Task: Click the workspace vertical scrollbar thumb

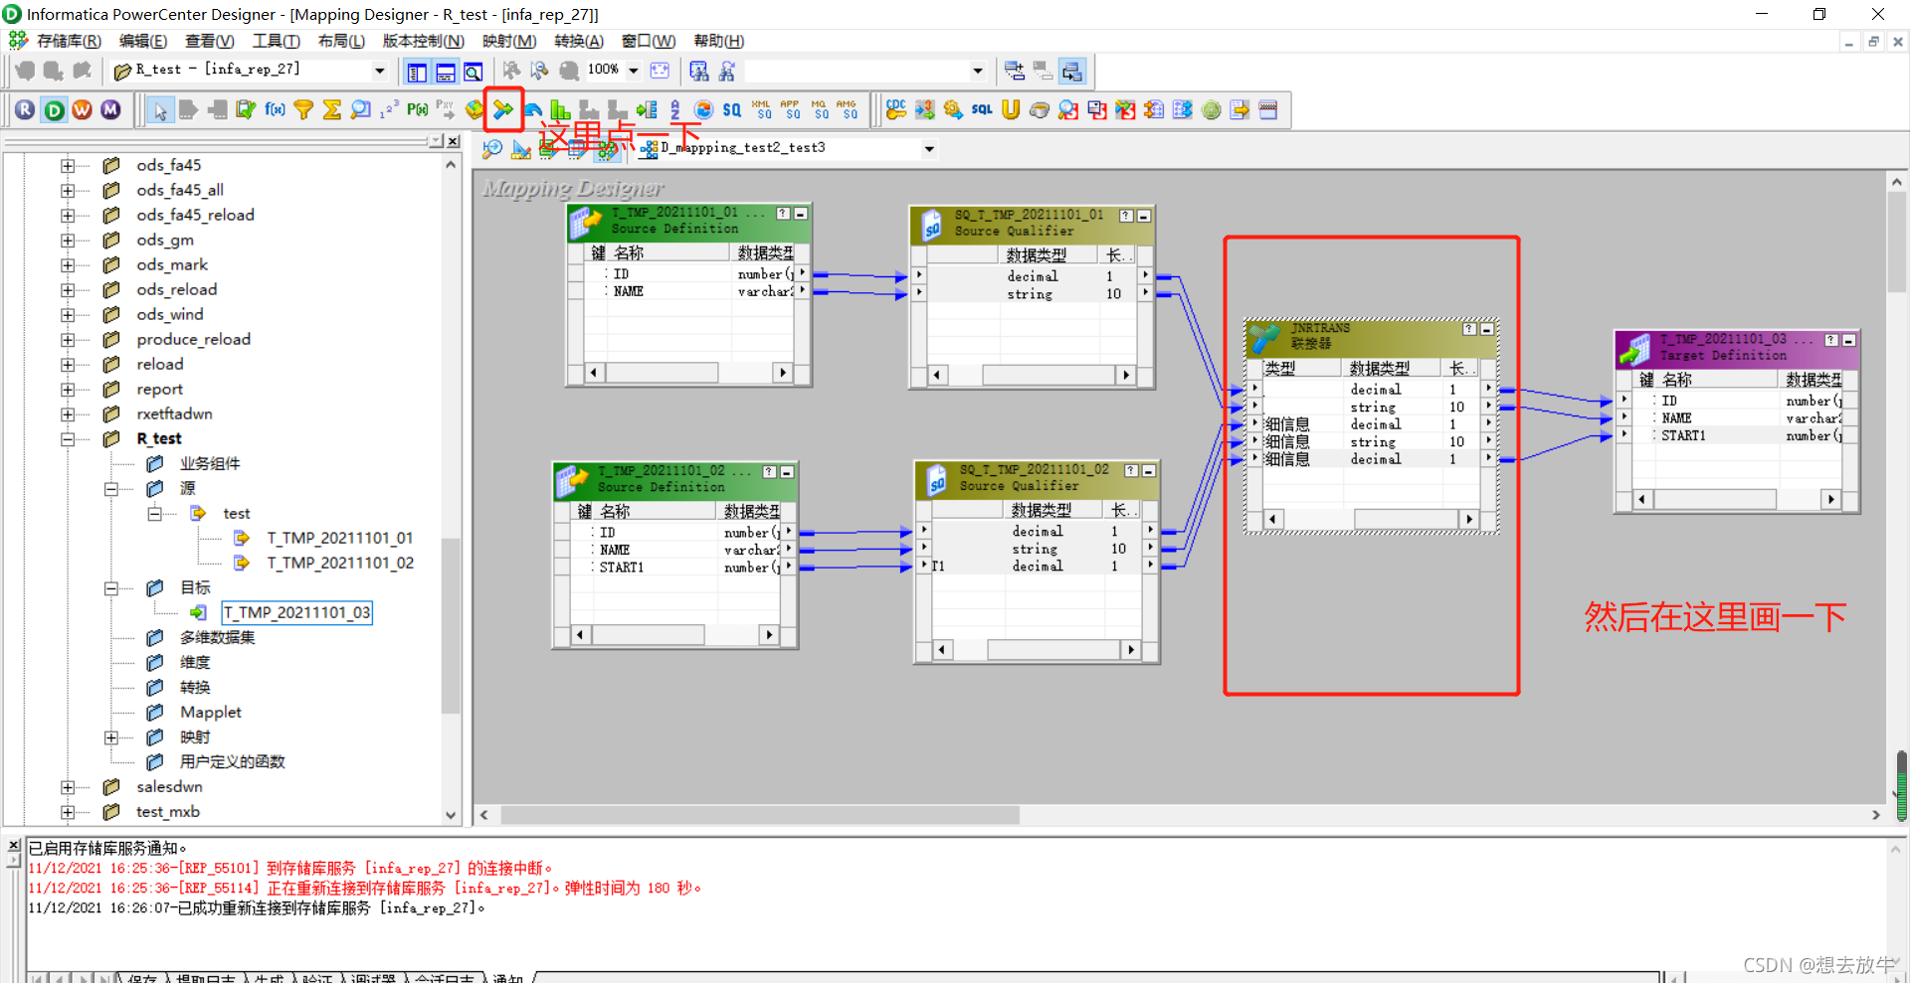Action: [1896, 244]
